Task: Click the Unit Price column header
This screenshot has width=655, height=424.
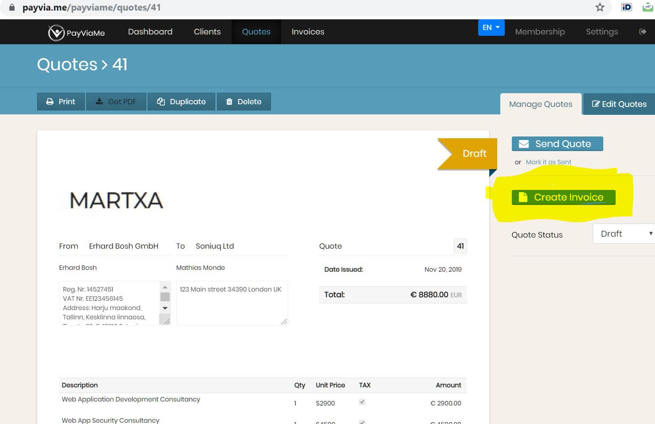Action: pyautogui.click(x=330, y=385)
